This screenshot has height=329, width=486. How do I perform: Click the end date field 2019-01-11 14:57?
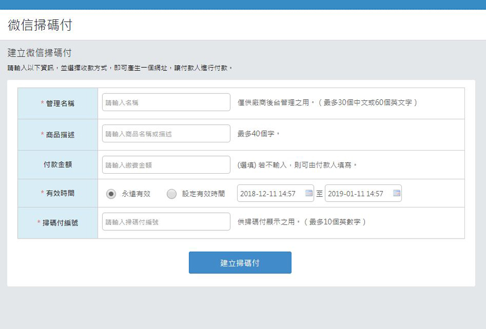363,193
